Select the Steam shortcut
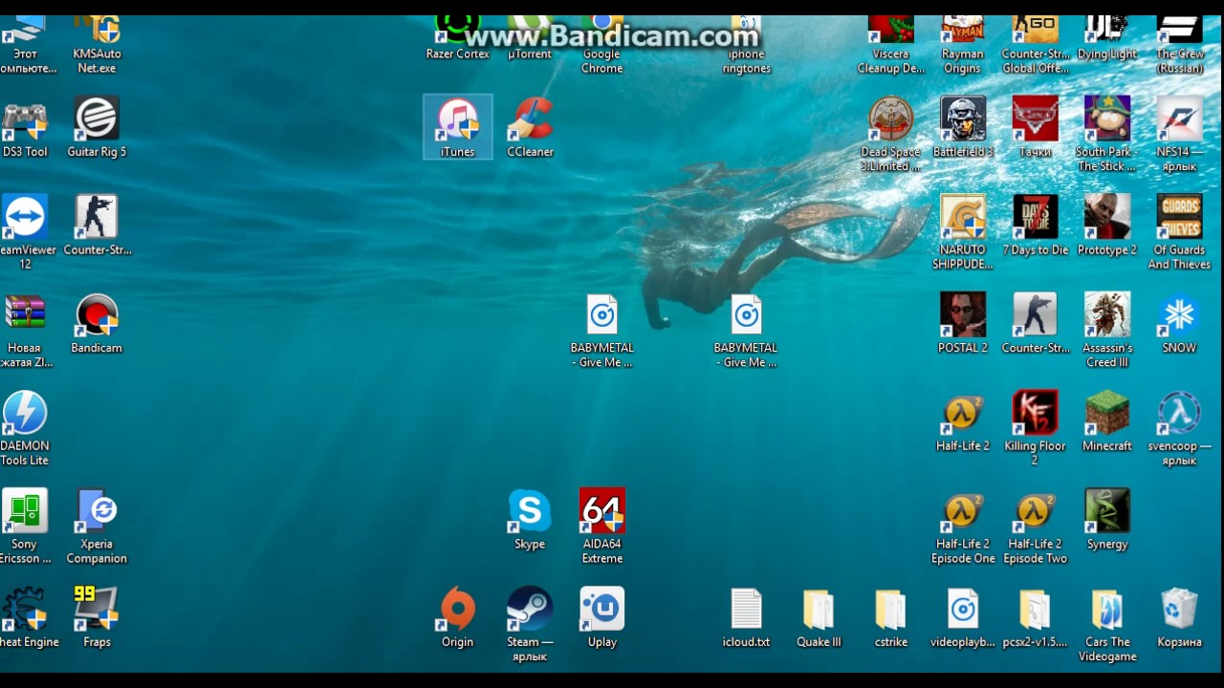The height and width of the screenshot is (688, 1224). pos(530,609)
